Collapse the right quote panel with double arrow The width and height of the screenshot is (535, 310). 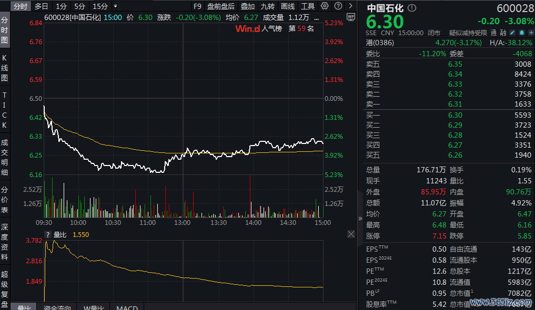pos(360,219)
